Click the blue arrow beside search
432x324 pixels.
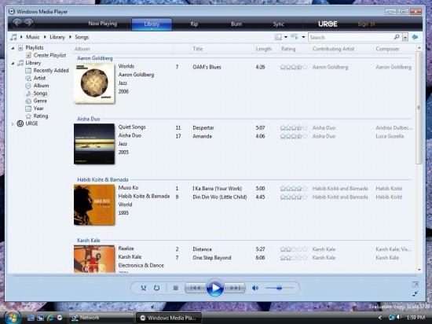coord(415,37)
